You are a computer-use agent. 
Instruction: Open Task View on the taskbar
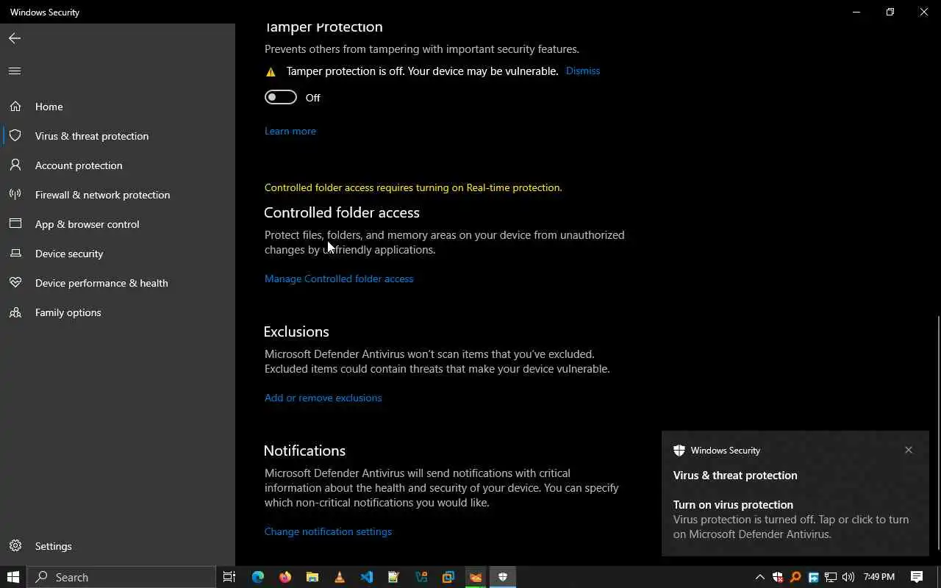coord(229,577)
